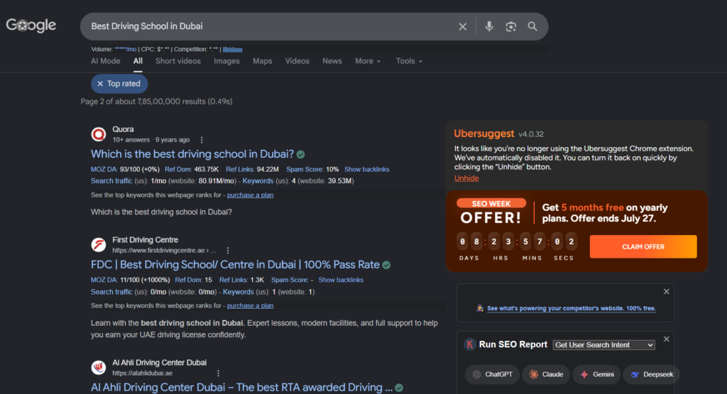
Task: Click the First Driving Centre favicon
Action: click(98, 245)
